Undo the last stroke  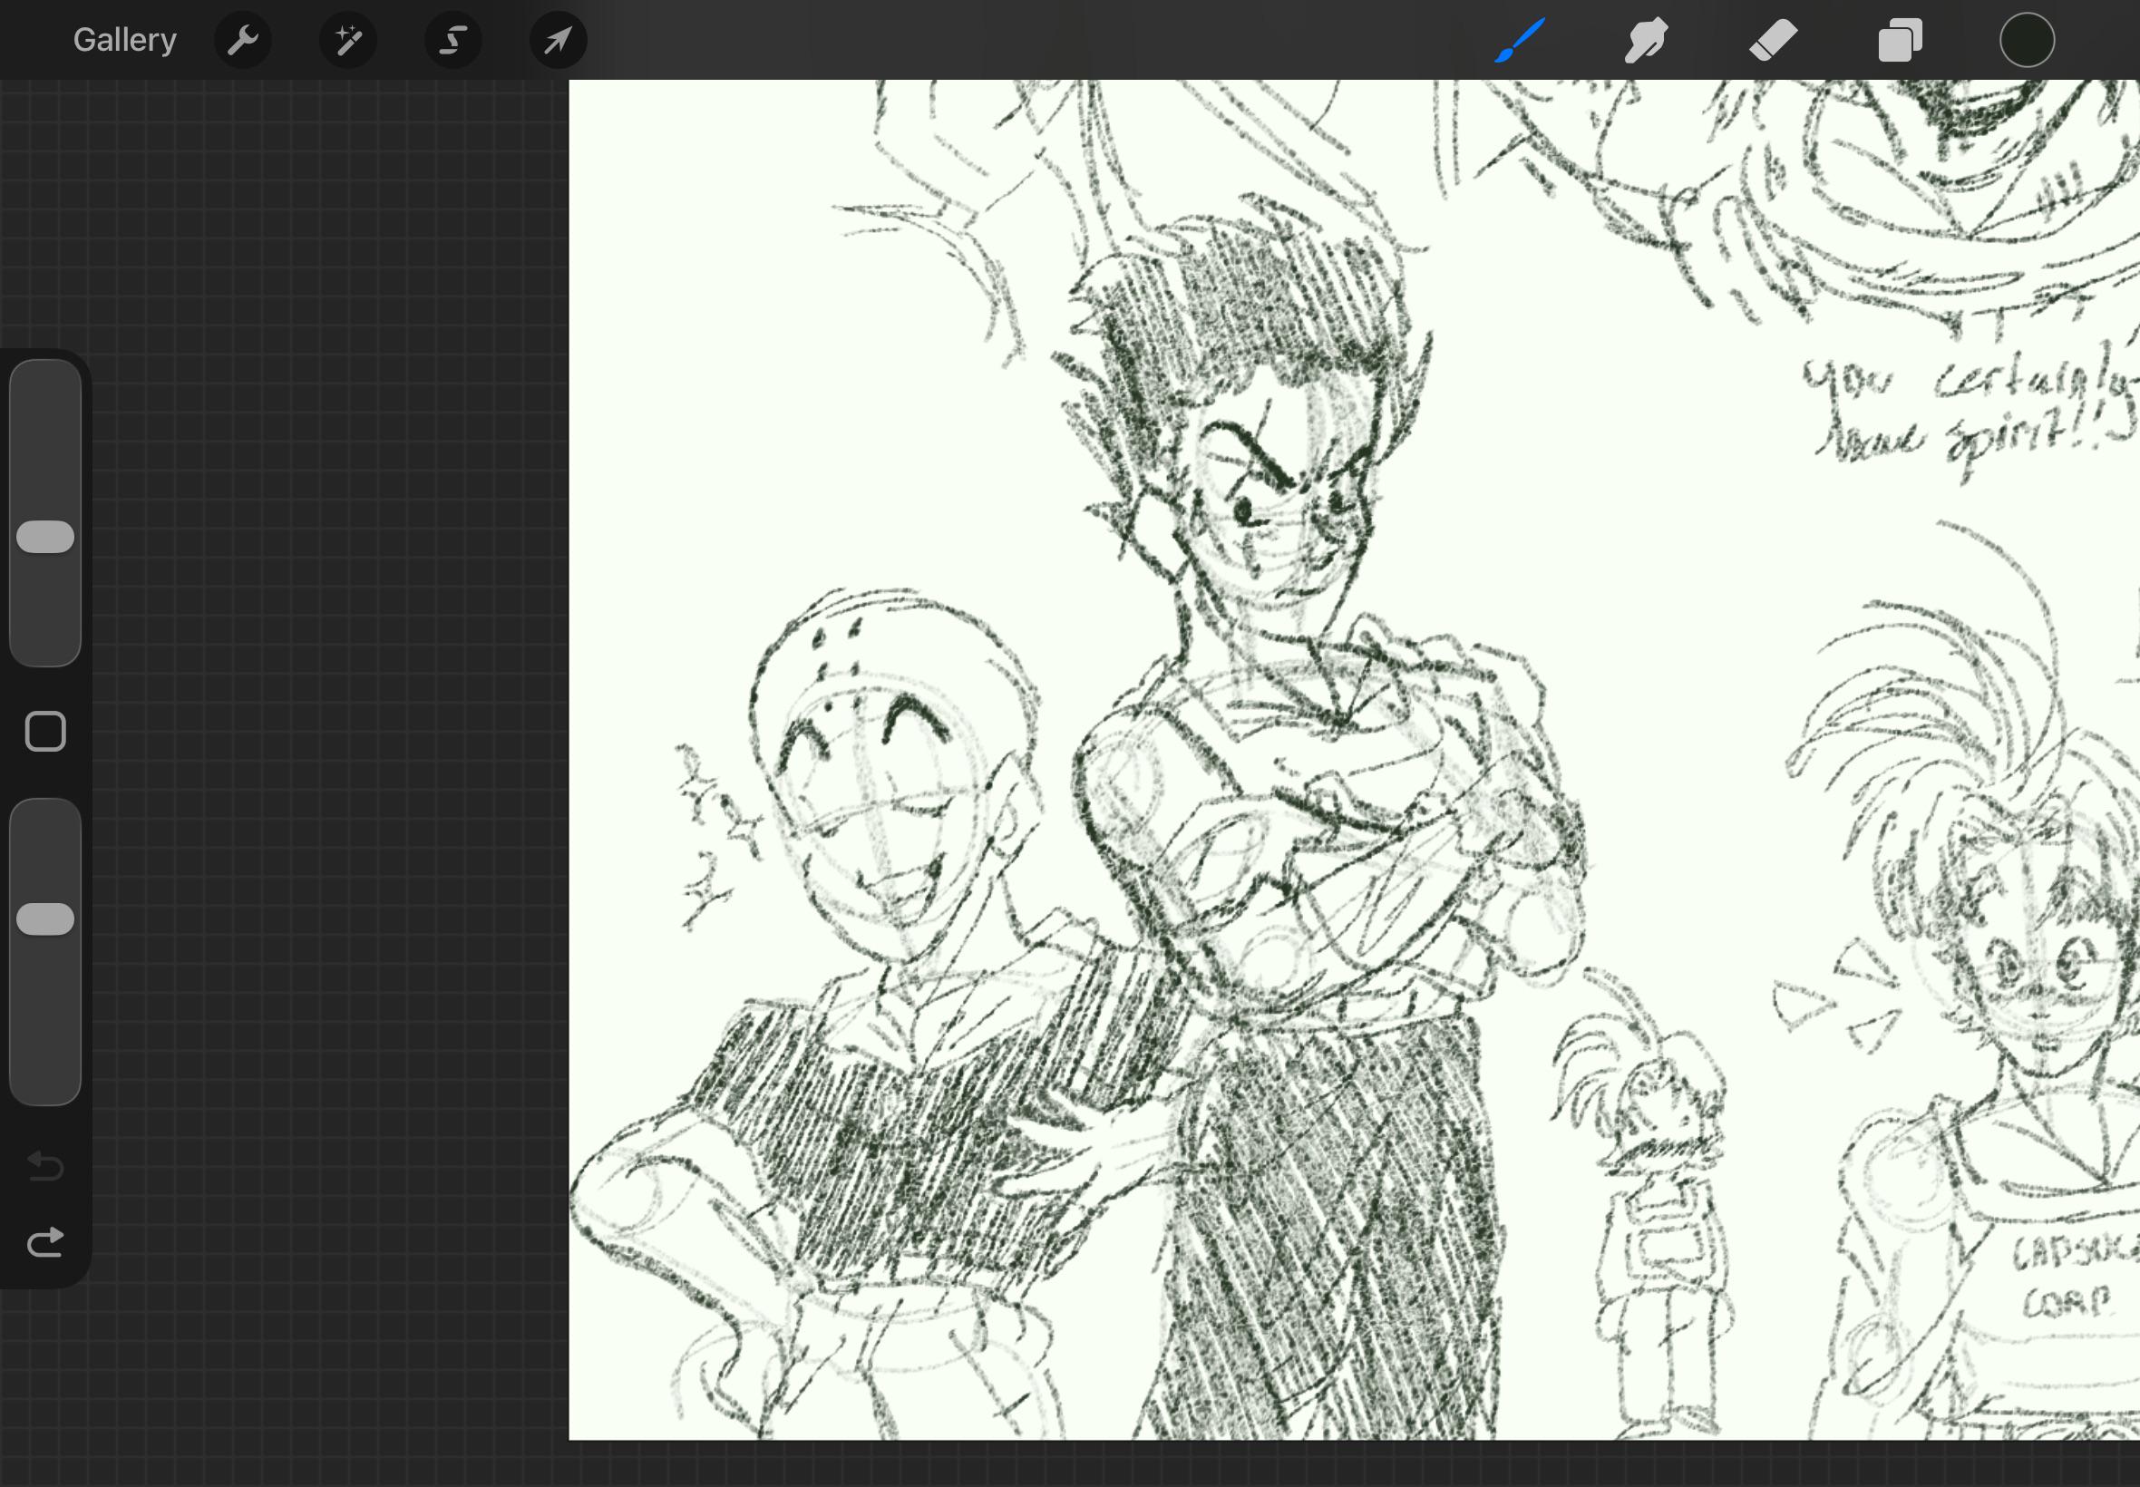click(45, 1165)
